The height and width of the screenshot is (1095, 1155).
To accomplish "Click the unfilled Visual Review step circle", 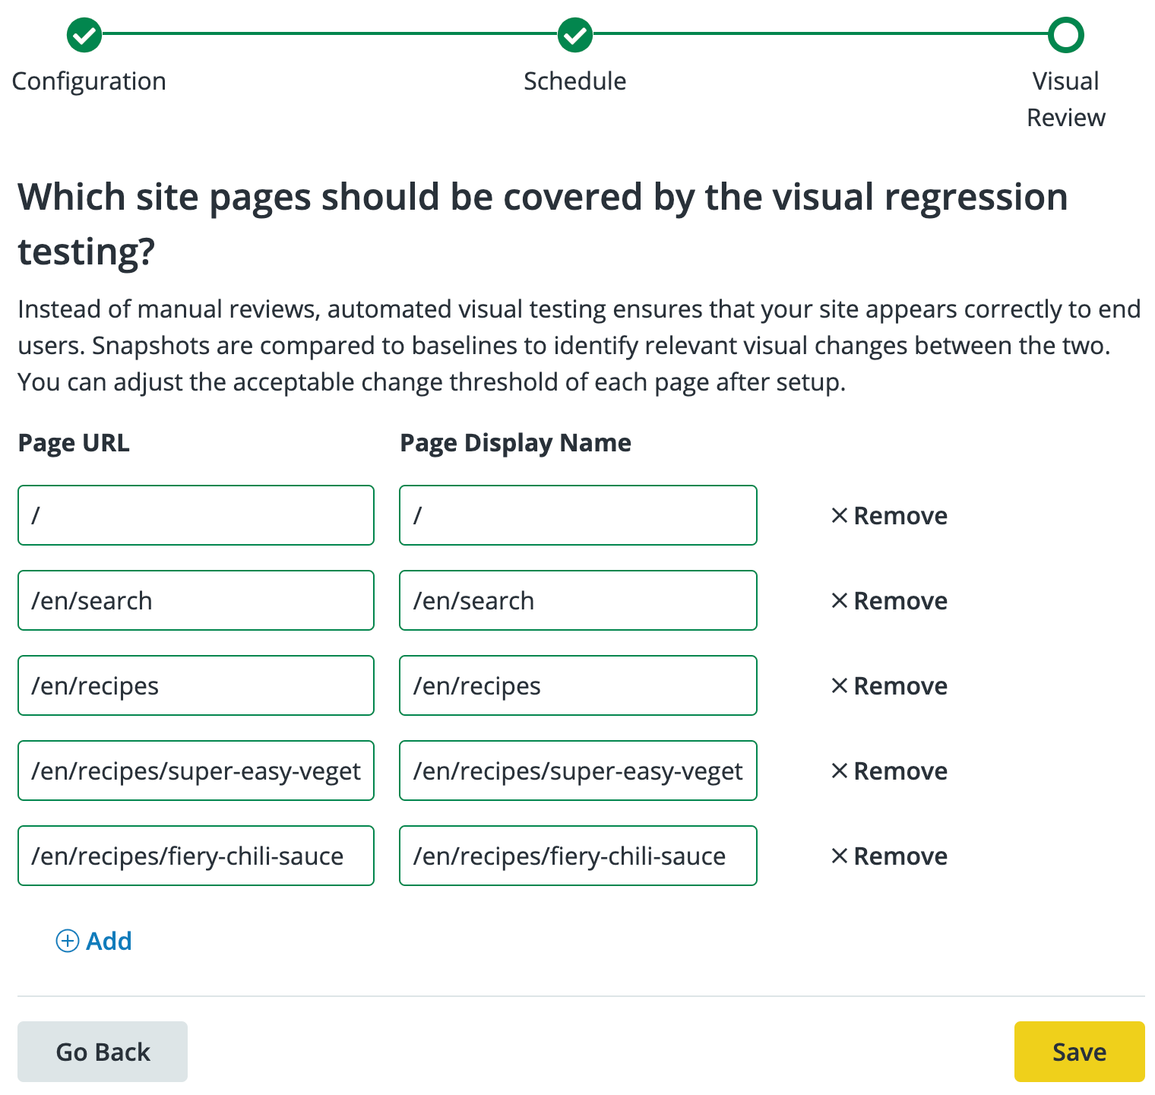I will coord(1066,34).
